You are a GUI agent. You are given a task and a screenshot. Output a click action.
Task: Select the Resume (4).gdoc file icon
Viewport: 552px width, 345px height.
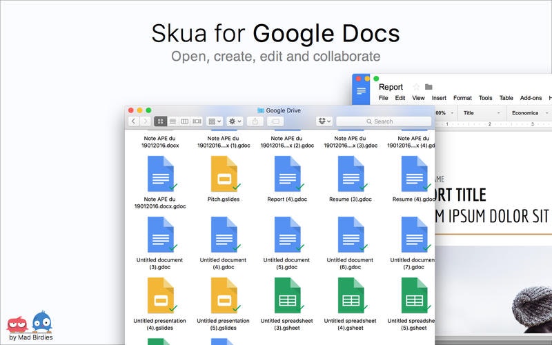[x=415, y=174]
